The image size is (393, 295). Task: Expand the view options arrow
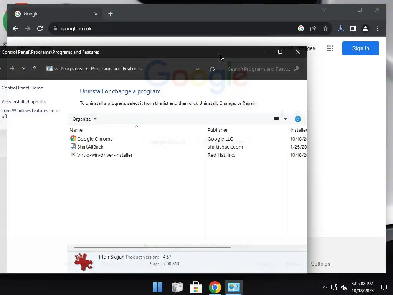(x=285, y=119)
